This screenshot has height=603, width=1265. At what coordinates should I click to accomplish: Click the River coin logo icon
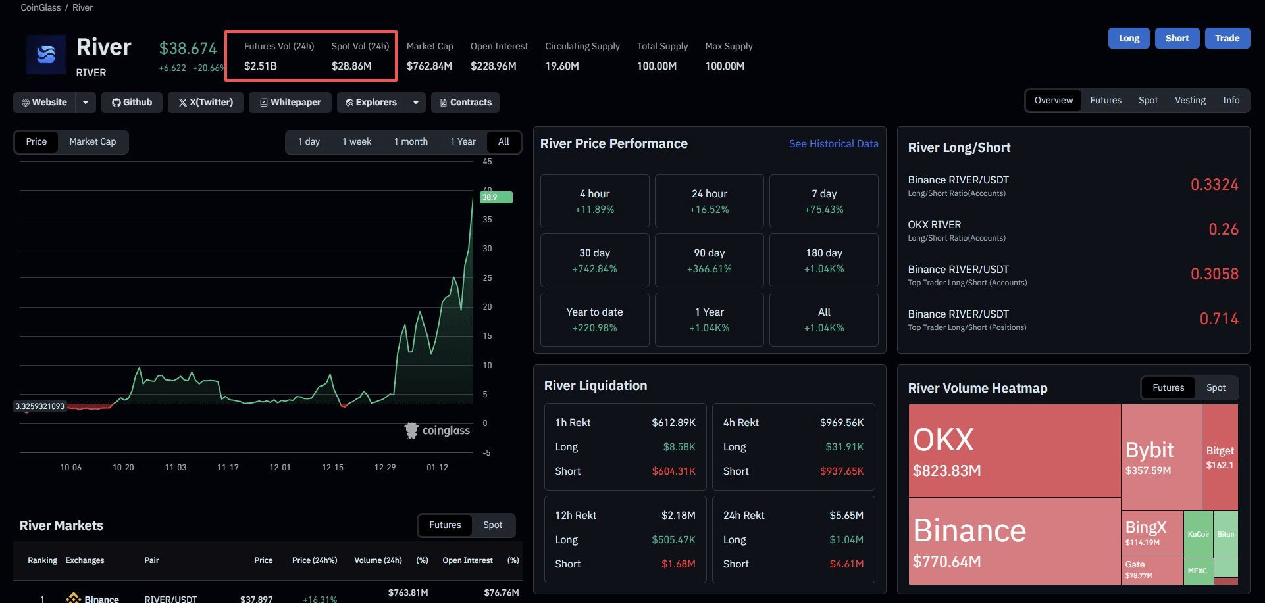(45, 55)
